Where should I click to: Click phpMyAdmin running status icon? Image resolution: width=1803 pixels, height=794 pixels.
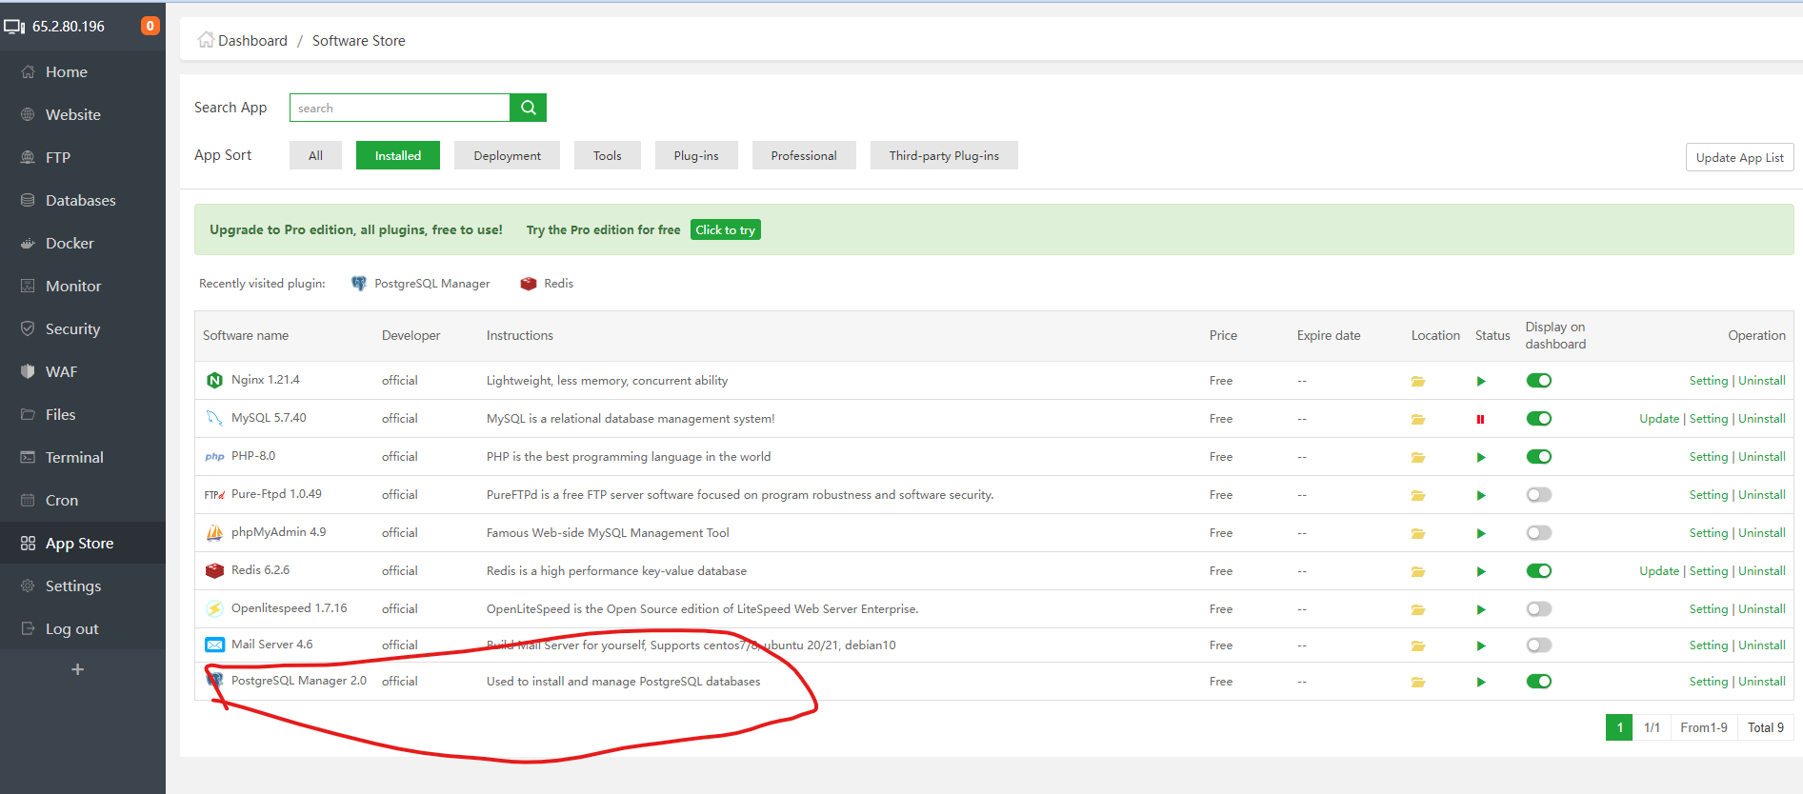click(x=1481, y=533)
